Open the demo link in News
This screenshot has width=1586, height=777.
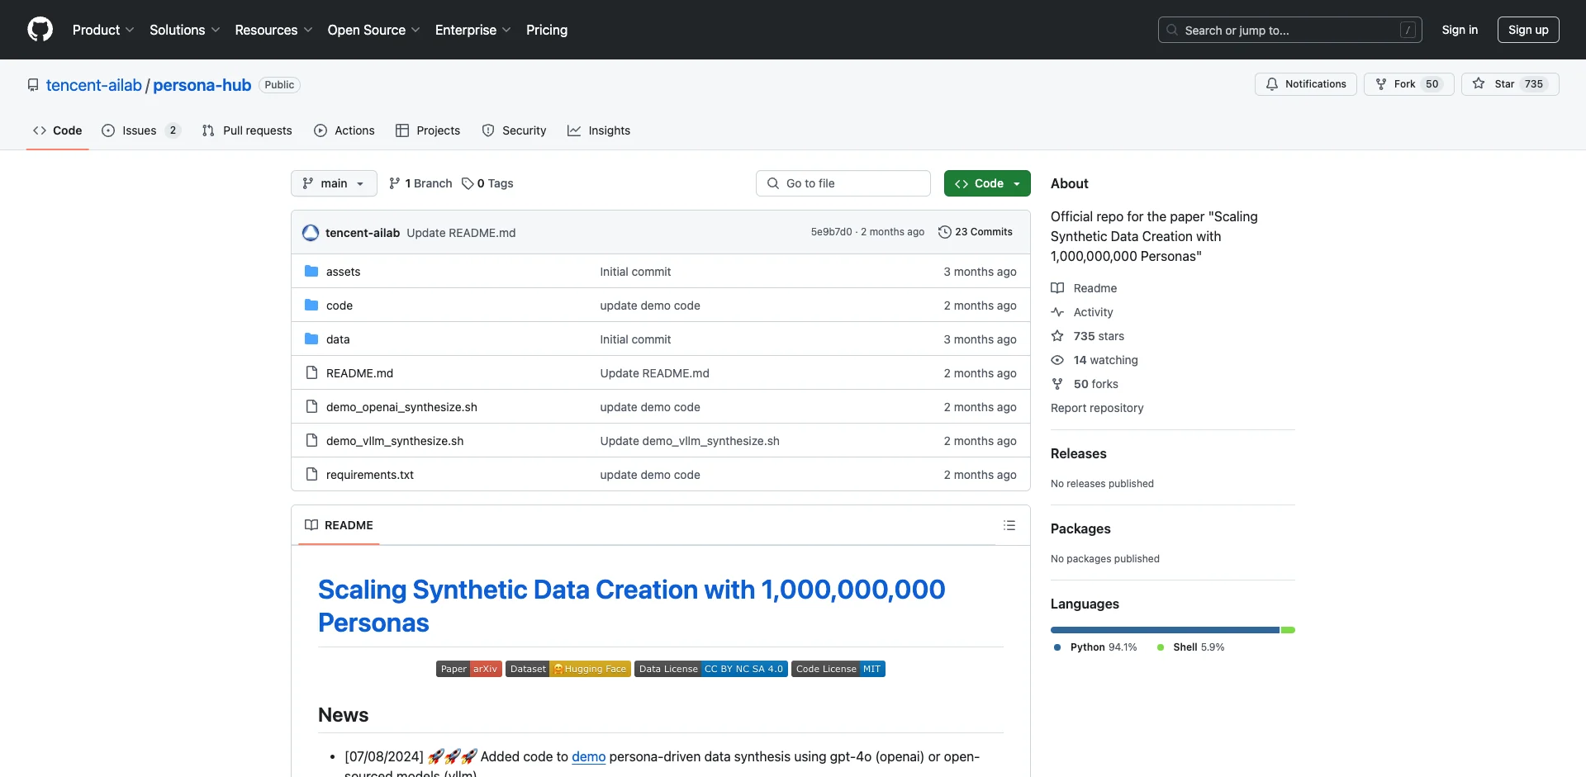pos(589,756)
